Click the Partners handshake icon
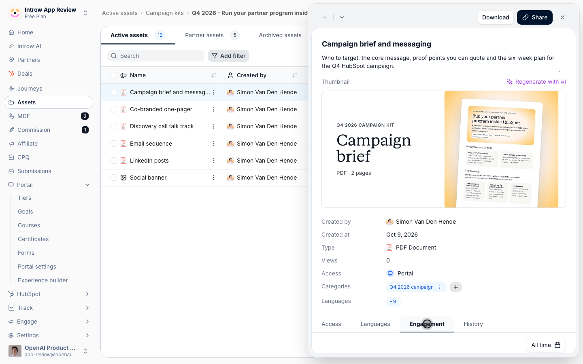583x364 pixels. (x=11, y=60)
